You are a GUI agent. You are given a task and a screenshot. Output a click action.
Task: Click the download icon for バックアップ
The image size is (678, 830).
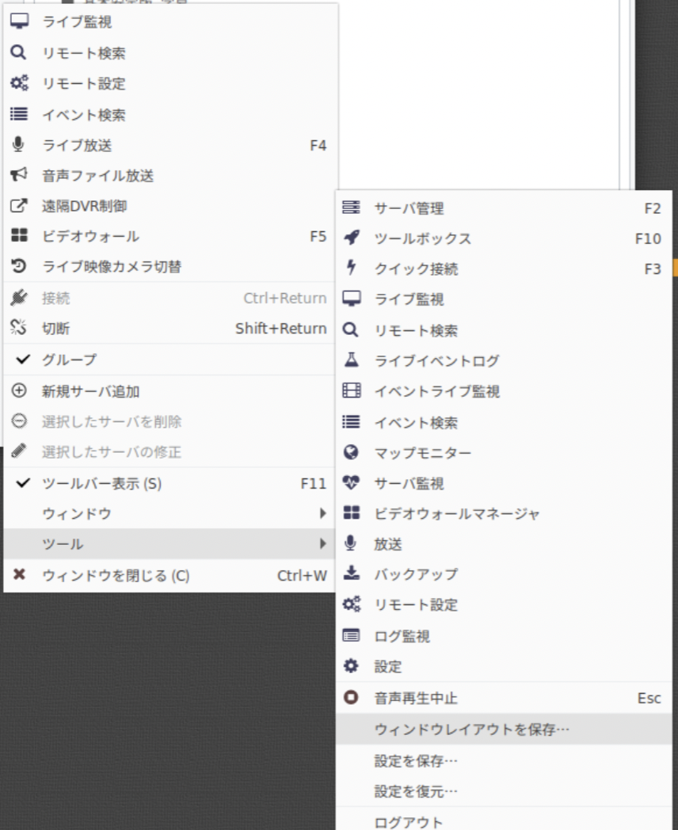pyautogui.click(x=351, y=573)
